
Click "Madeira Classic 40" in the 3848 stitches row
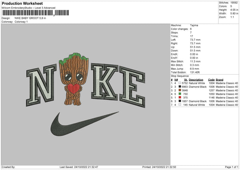point(227,90)
